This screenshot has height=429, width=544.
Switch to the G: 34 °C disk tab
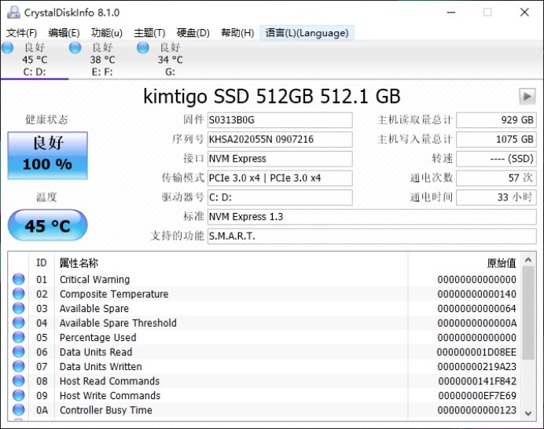[170, 59]
